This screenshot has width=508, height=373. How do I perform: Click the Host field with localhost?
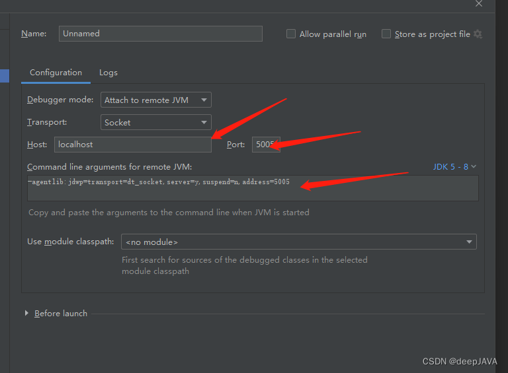pos(133,145)
